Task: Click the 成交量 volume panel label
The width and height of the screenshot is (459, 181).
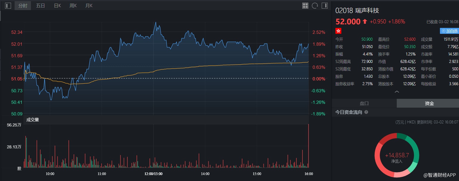Action: point(33,120)
